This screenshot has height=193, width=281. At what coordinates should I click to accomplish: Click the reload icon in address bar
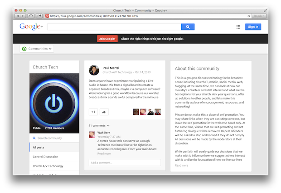[x=249, y=16]
